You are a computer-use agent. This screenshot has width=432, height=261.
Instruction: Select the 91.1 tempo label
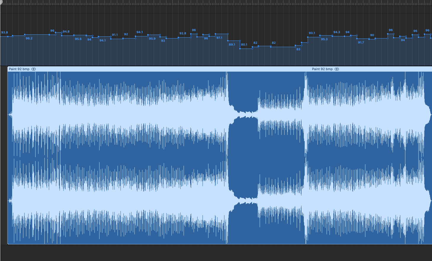(x=115, y=35)
